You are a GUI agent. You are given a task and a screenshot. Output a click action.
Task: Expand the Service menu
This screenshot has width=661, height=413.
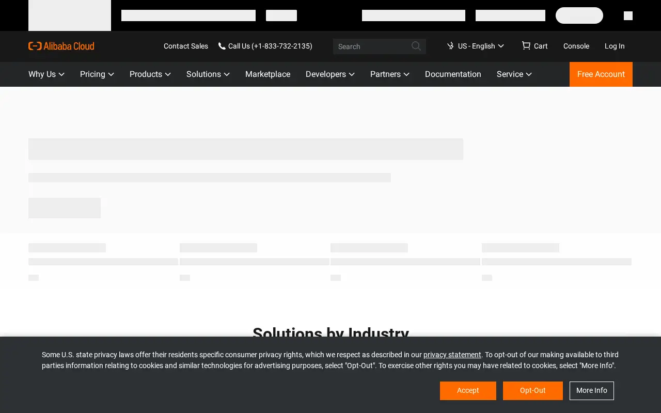514,74
